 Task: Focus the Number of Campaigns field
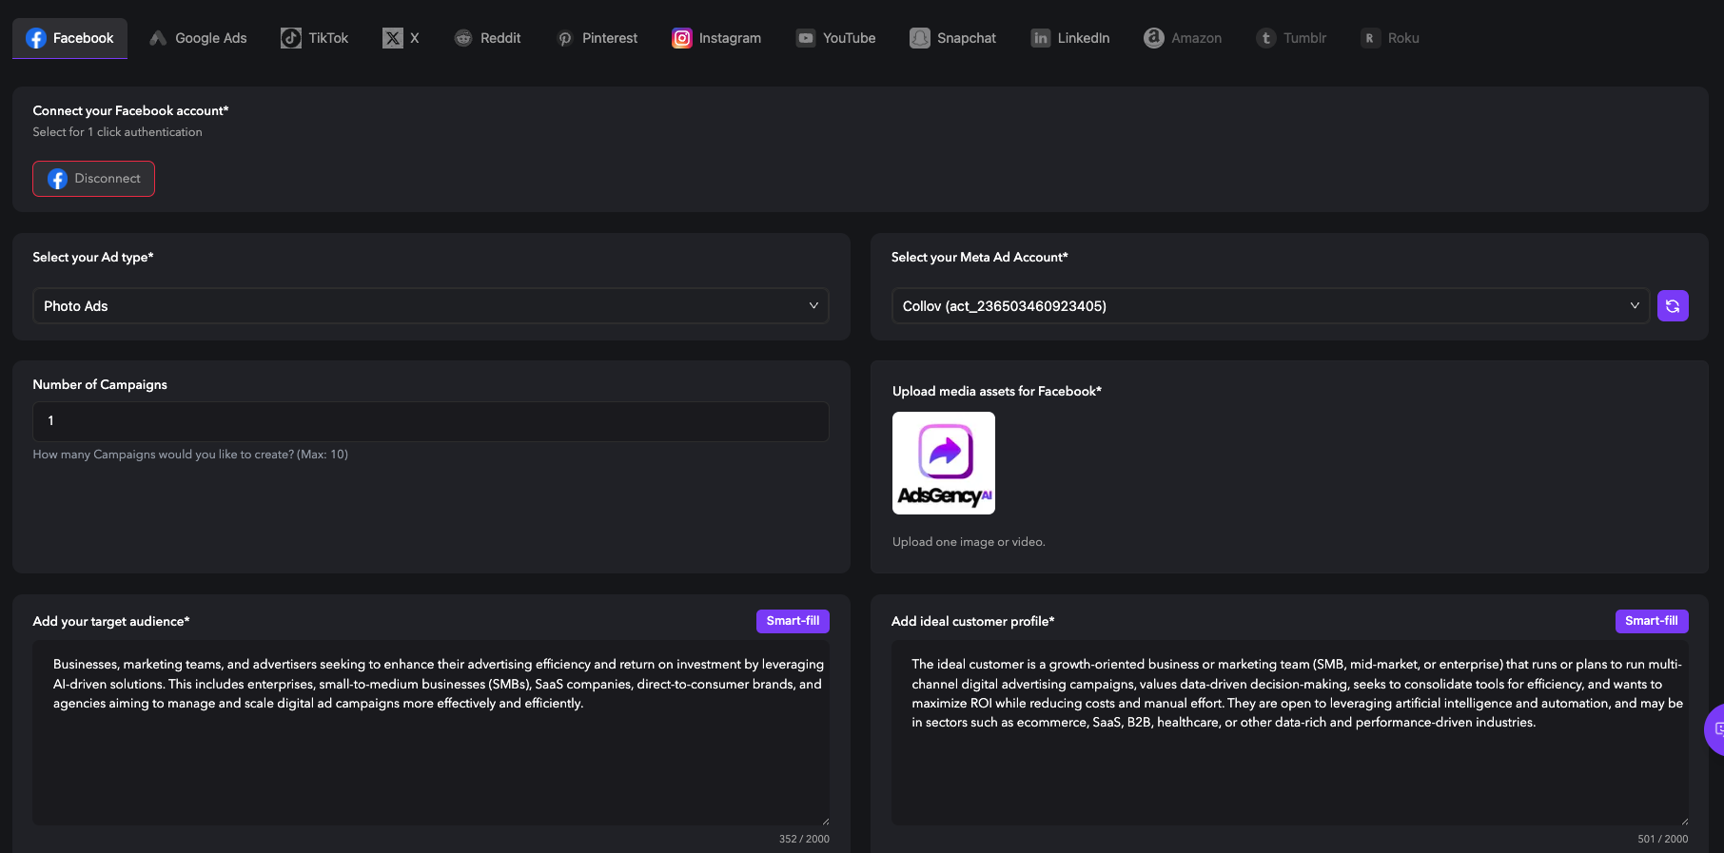[x=431, y=421]
